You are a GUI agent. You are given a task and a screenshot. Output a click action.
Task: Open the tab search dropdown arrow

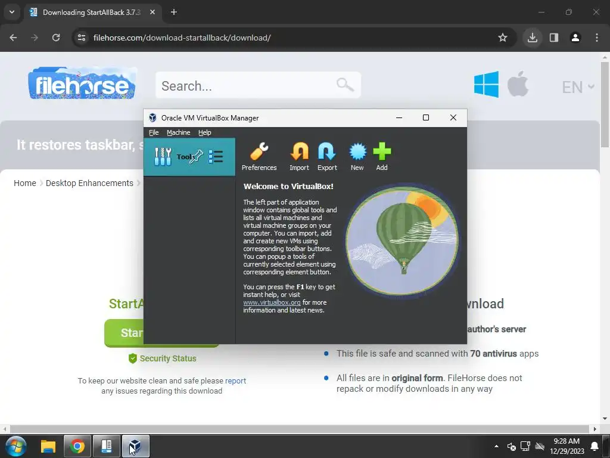coord(12,12)
